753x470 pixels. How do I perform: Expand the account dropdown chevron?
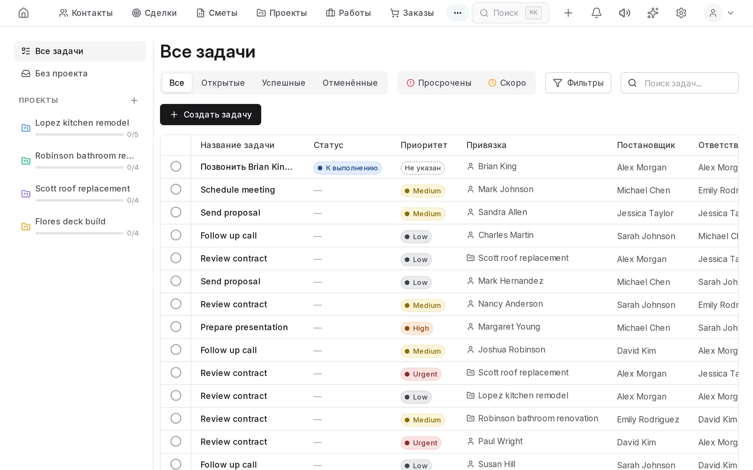[730, 13]
